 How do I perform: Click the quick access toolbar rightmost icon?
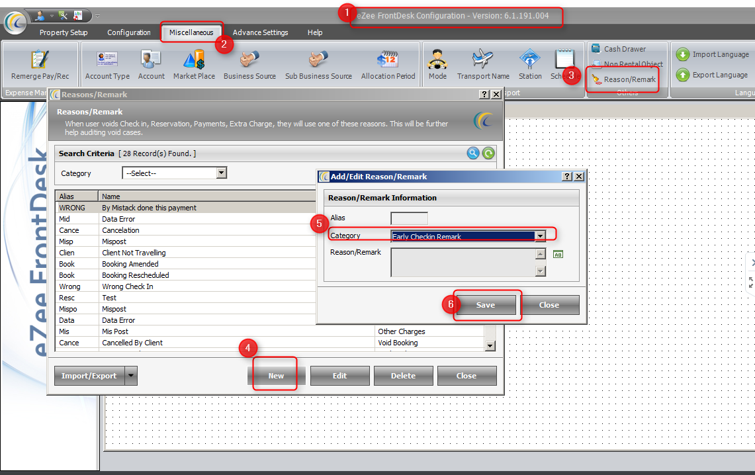click(77, 15)
